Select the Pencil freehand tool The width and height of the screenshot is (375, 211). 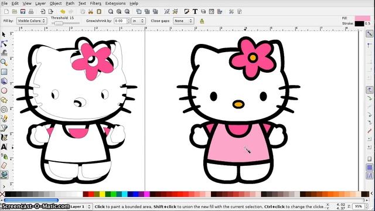(x=4, y=118)
